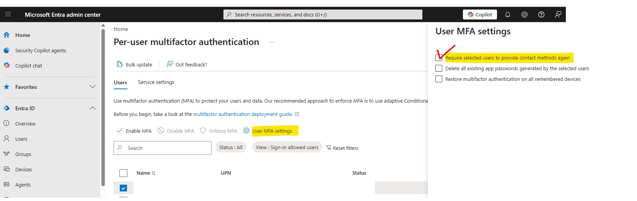Open Copilot chat in sidebar
The width and height of the screenshot is (637, 201).
click(x=29, y=66)
